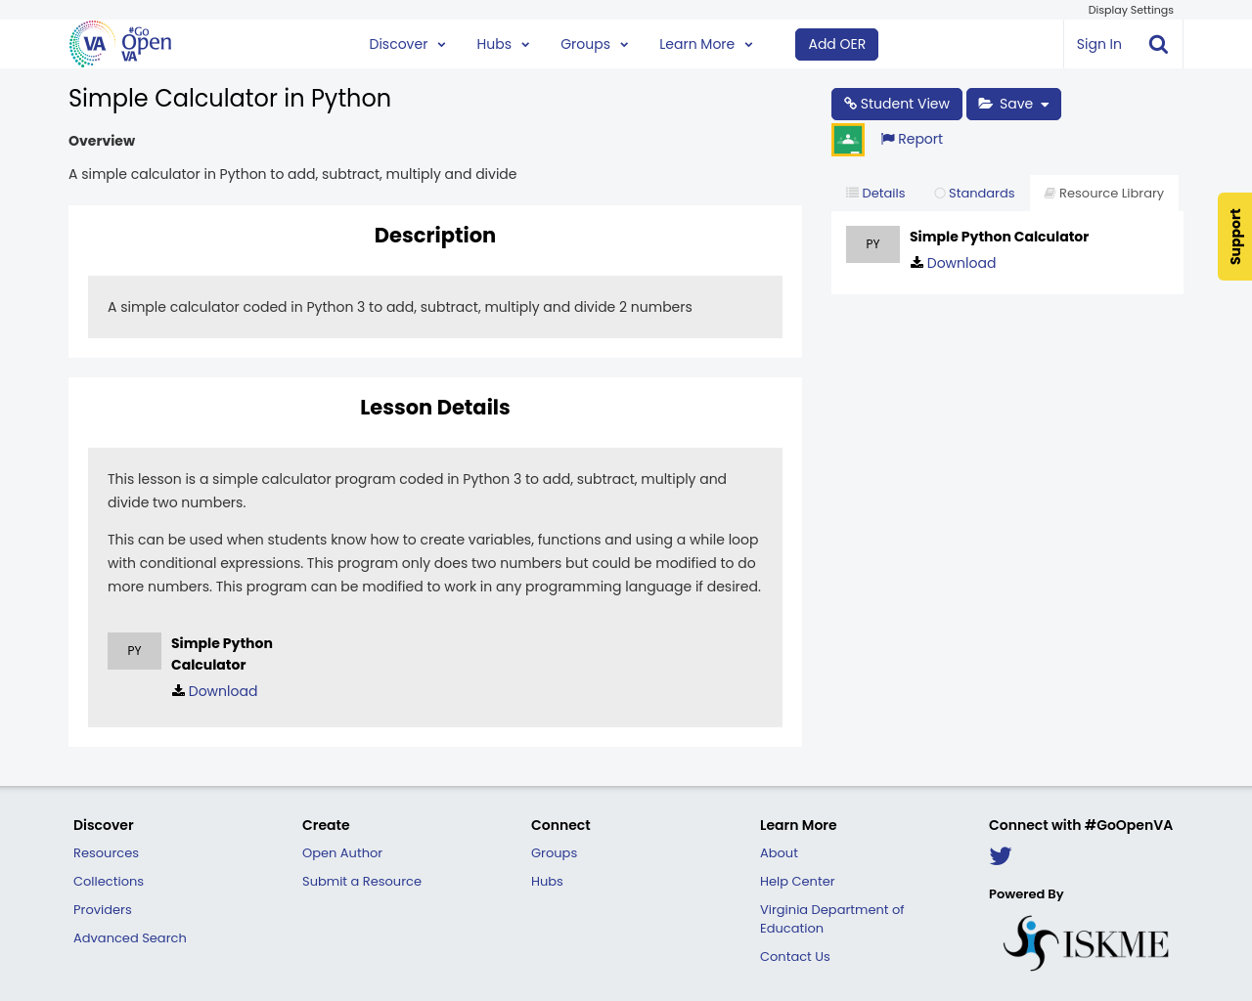The width and height of the screenshot is (1252, 1001).
Task: Click the search magnifier icon
Action: click(x=1158, y=44)
